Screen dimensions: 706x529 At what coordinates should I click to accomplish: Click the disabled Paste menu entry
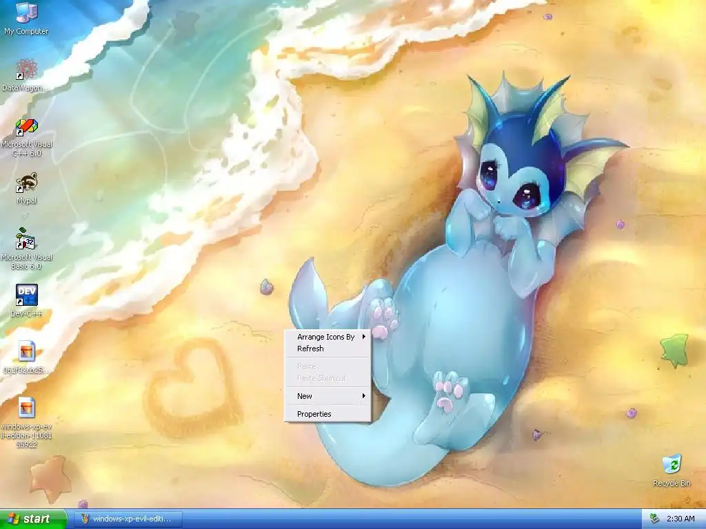pyautogui.click(x=327, y=366)
